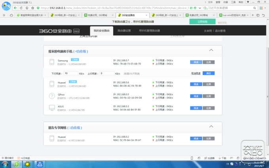Click 立即体验 green button
The height and width of the screenshot is (168, 269).
click(x=203, y=22)
